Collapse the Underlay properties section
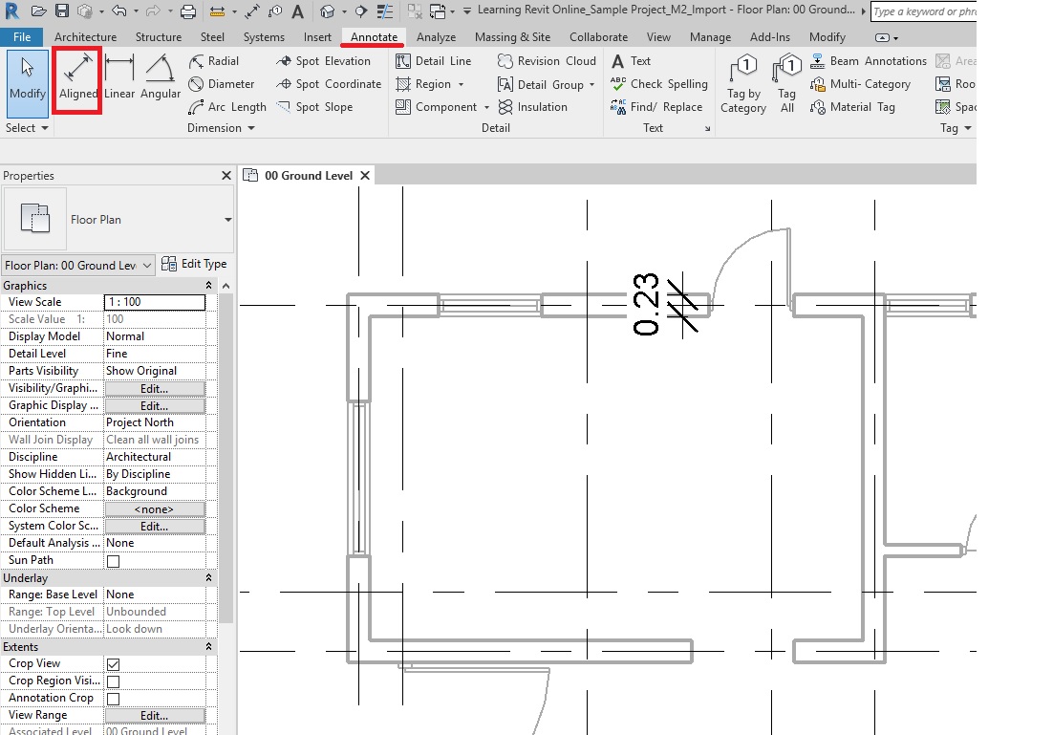 coord(208,578)
